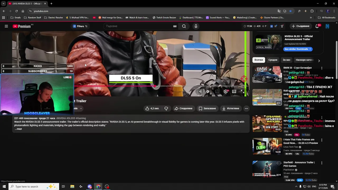
Task: Open options menu for Starfield trailer video
Action: point(322,163)
